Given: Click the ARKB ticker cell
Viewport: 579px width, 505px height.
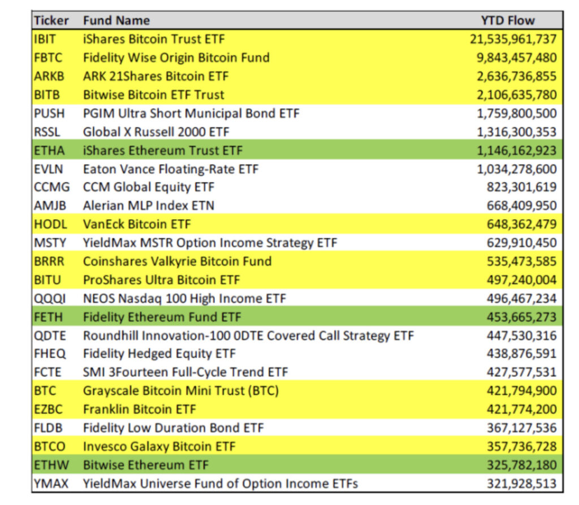Looking at the screenshot, I should pyautogui.click(x=47, y=76).
